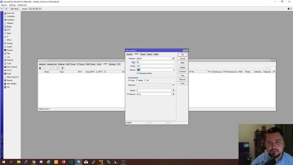Image resolution: width=293 pixels, height=165 pixels.
Task: Open File Explorer from the taskbar
Action: coord(19,162)
